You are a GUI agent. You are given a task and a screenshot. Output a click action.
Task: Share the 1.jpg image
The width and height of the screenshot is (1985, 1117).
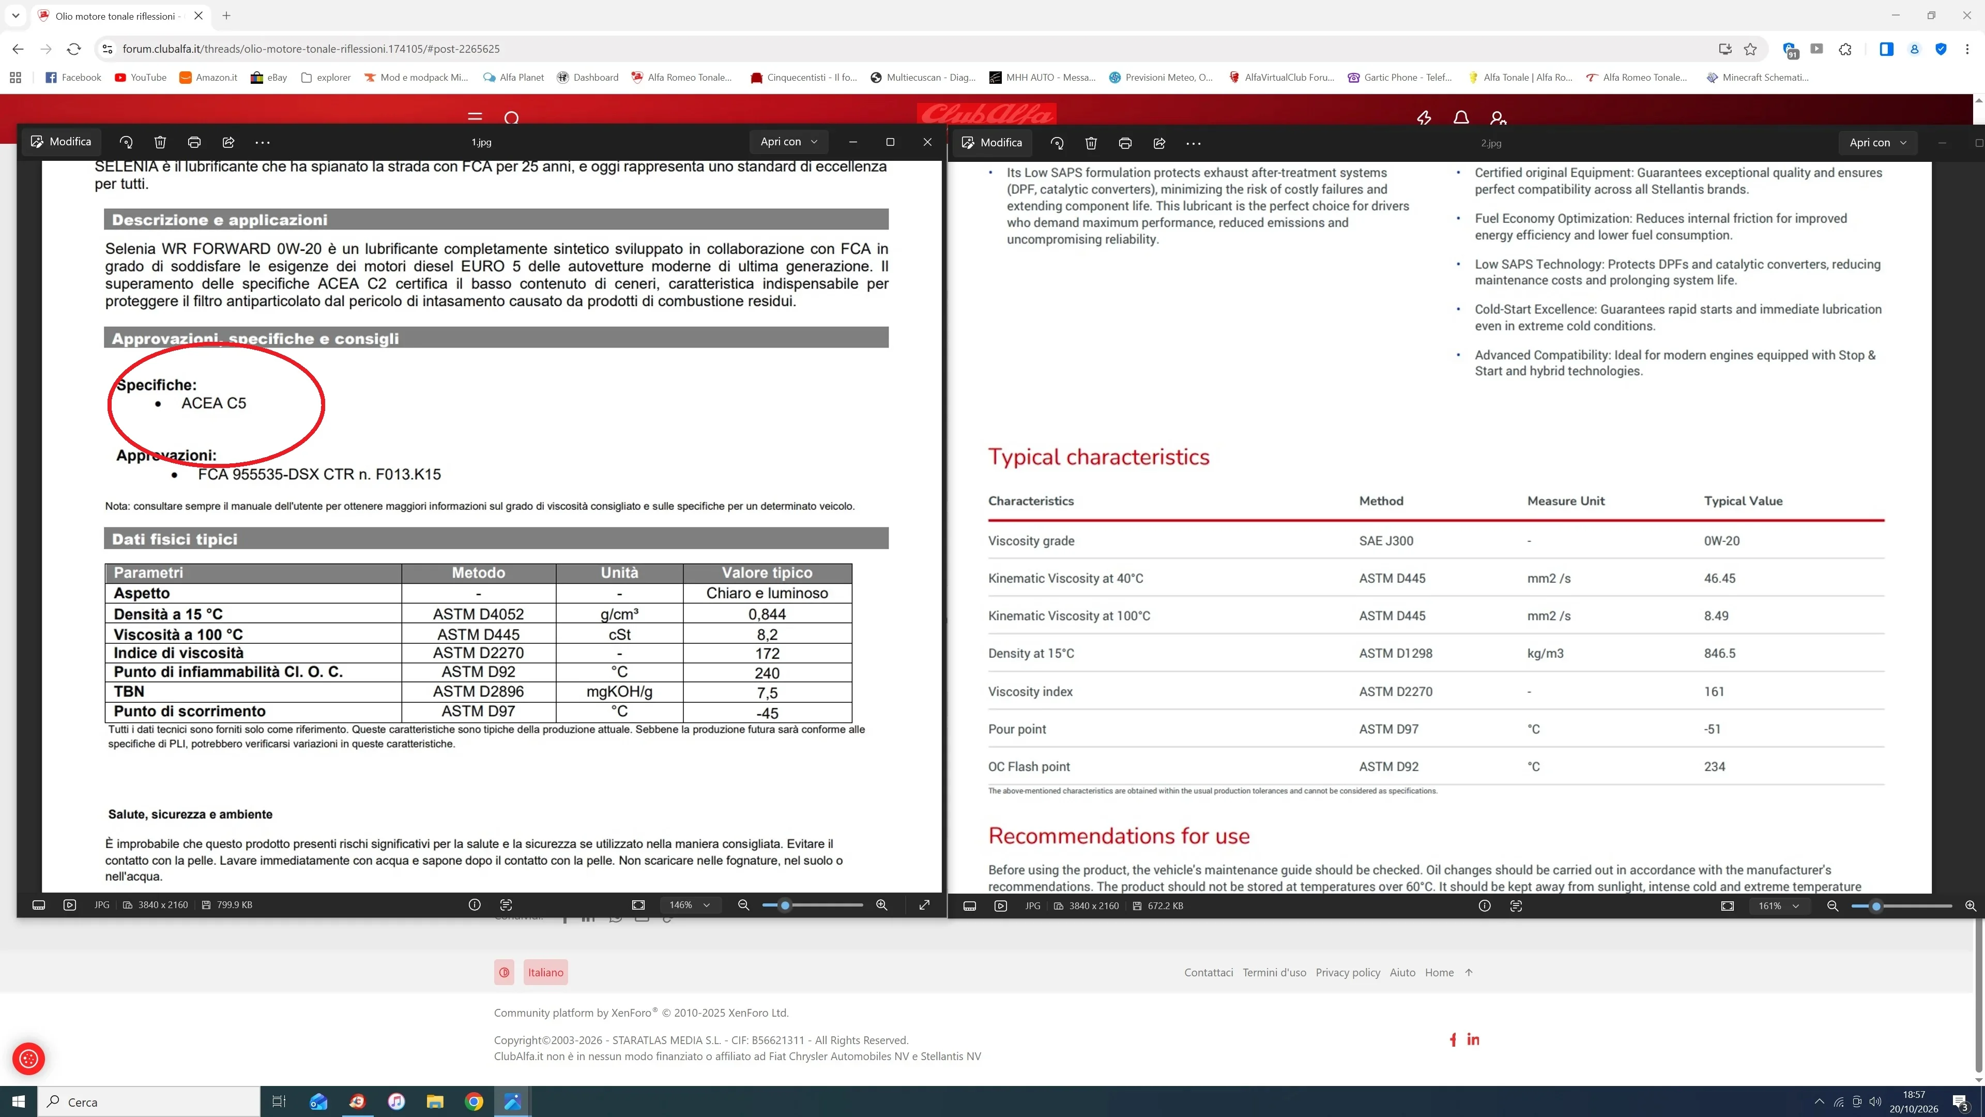tap(228, 142)
